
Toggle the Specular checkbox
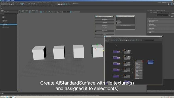[117, 20]
